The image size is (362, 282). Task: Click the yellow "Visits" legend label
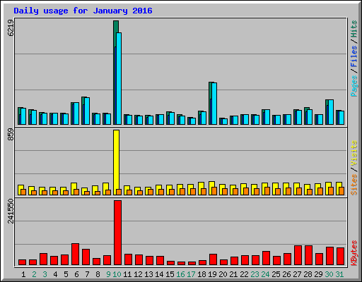354,153
